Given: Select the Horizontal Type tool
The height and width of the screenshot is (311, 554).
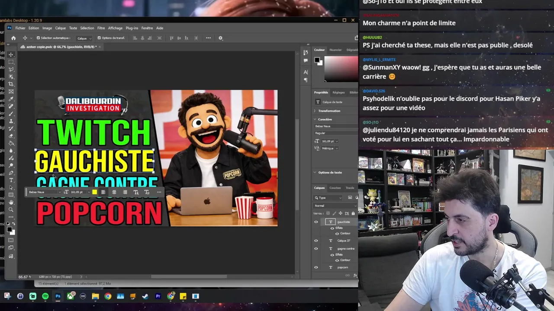Looking at the screenshot, I should tap(11, 180).
